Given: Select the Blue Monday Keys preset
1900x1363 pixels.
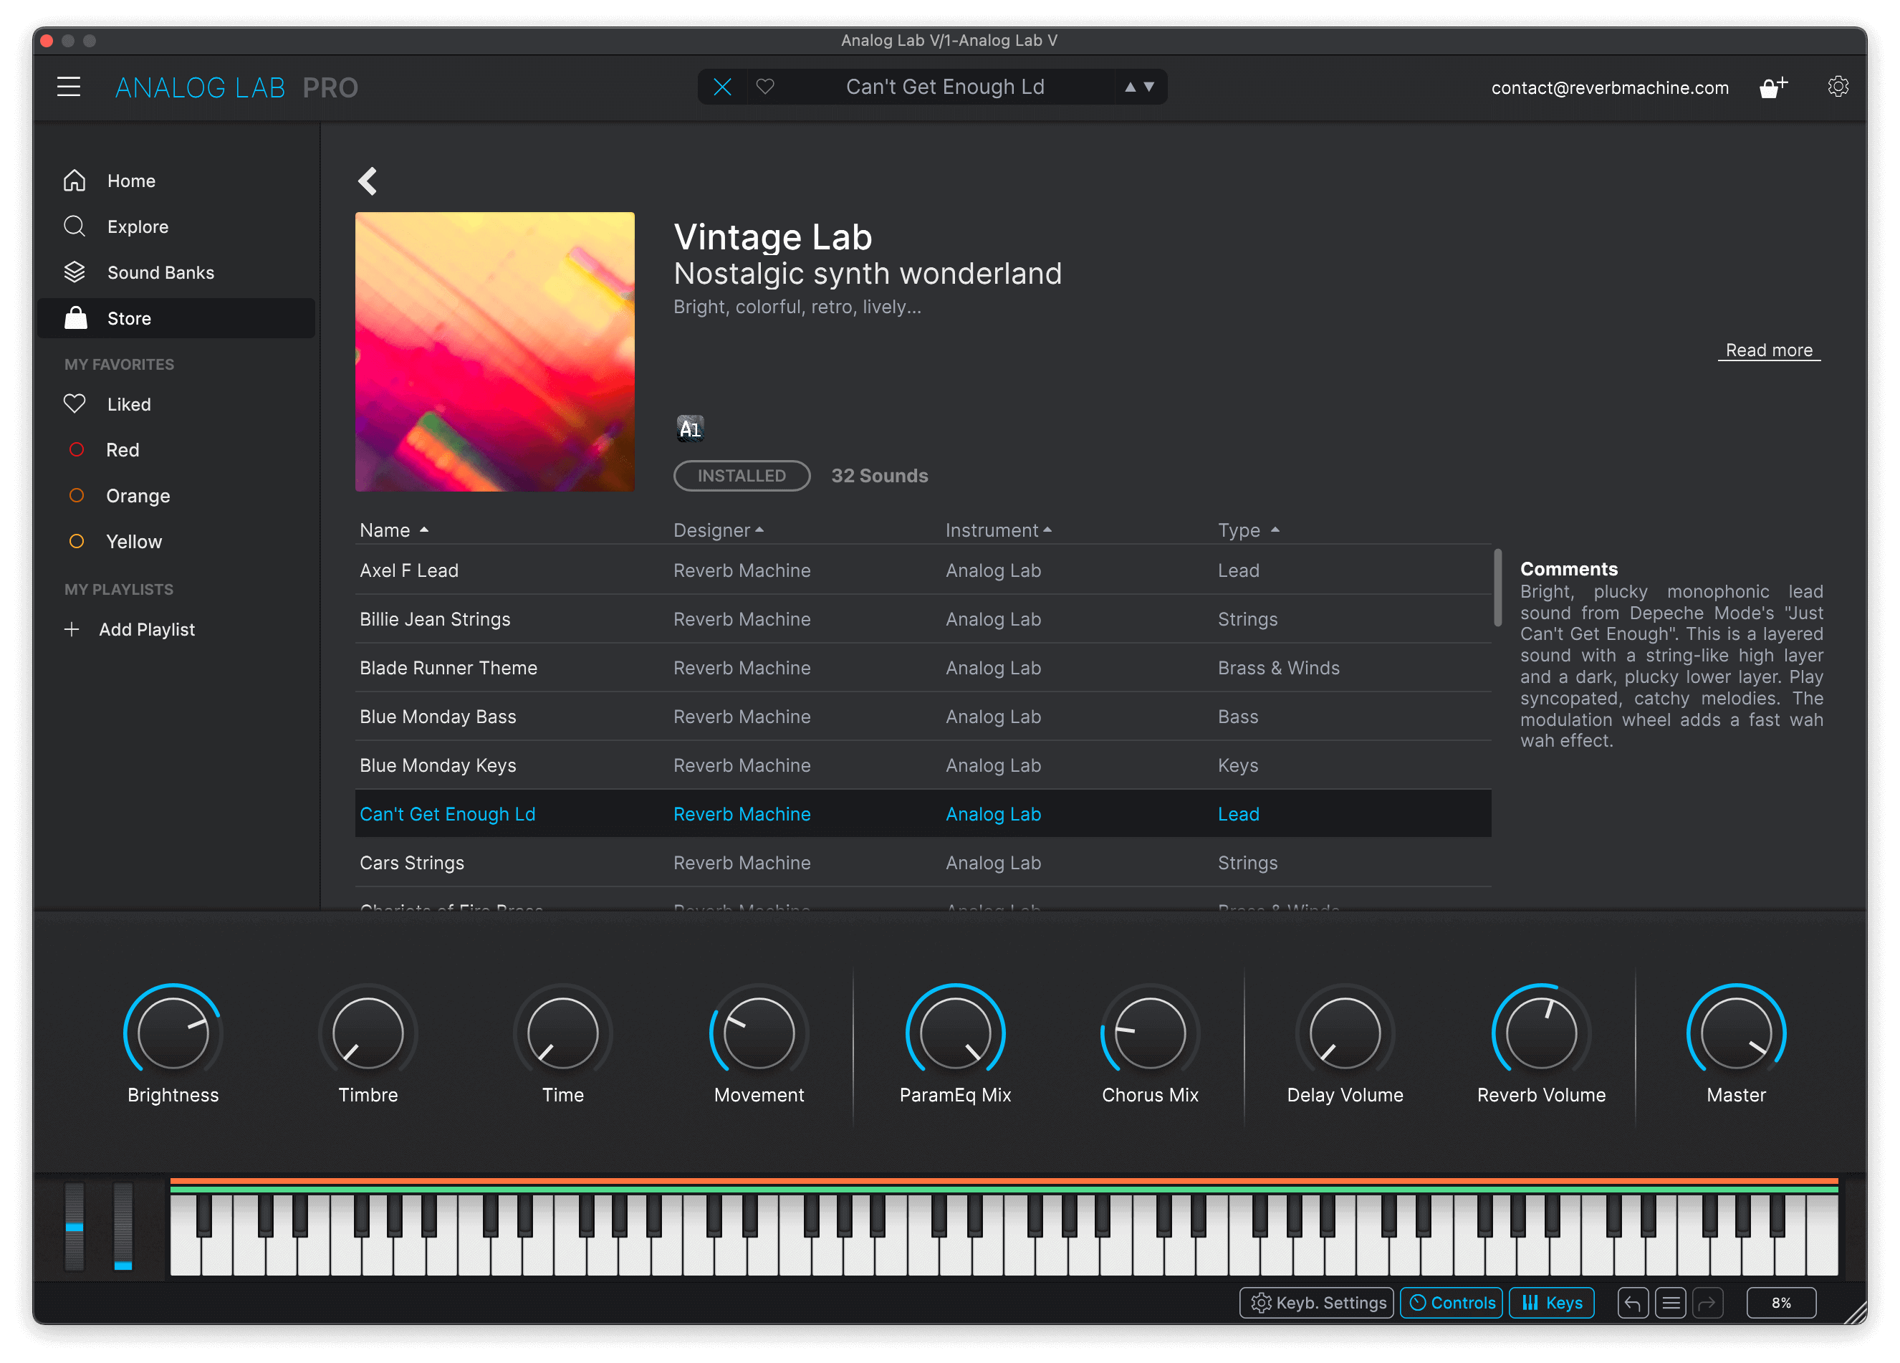Looking at the screenshot, I should [922, 765].
